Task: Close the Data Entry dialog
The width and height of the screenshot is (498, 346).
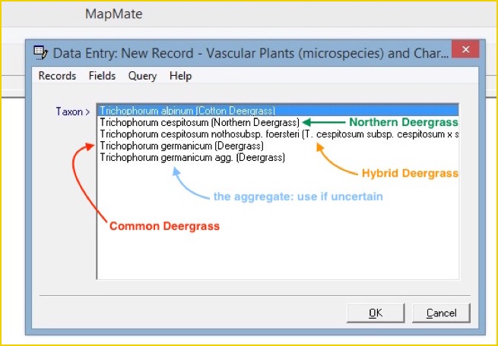Action: [x=465, y=49]
